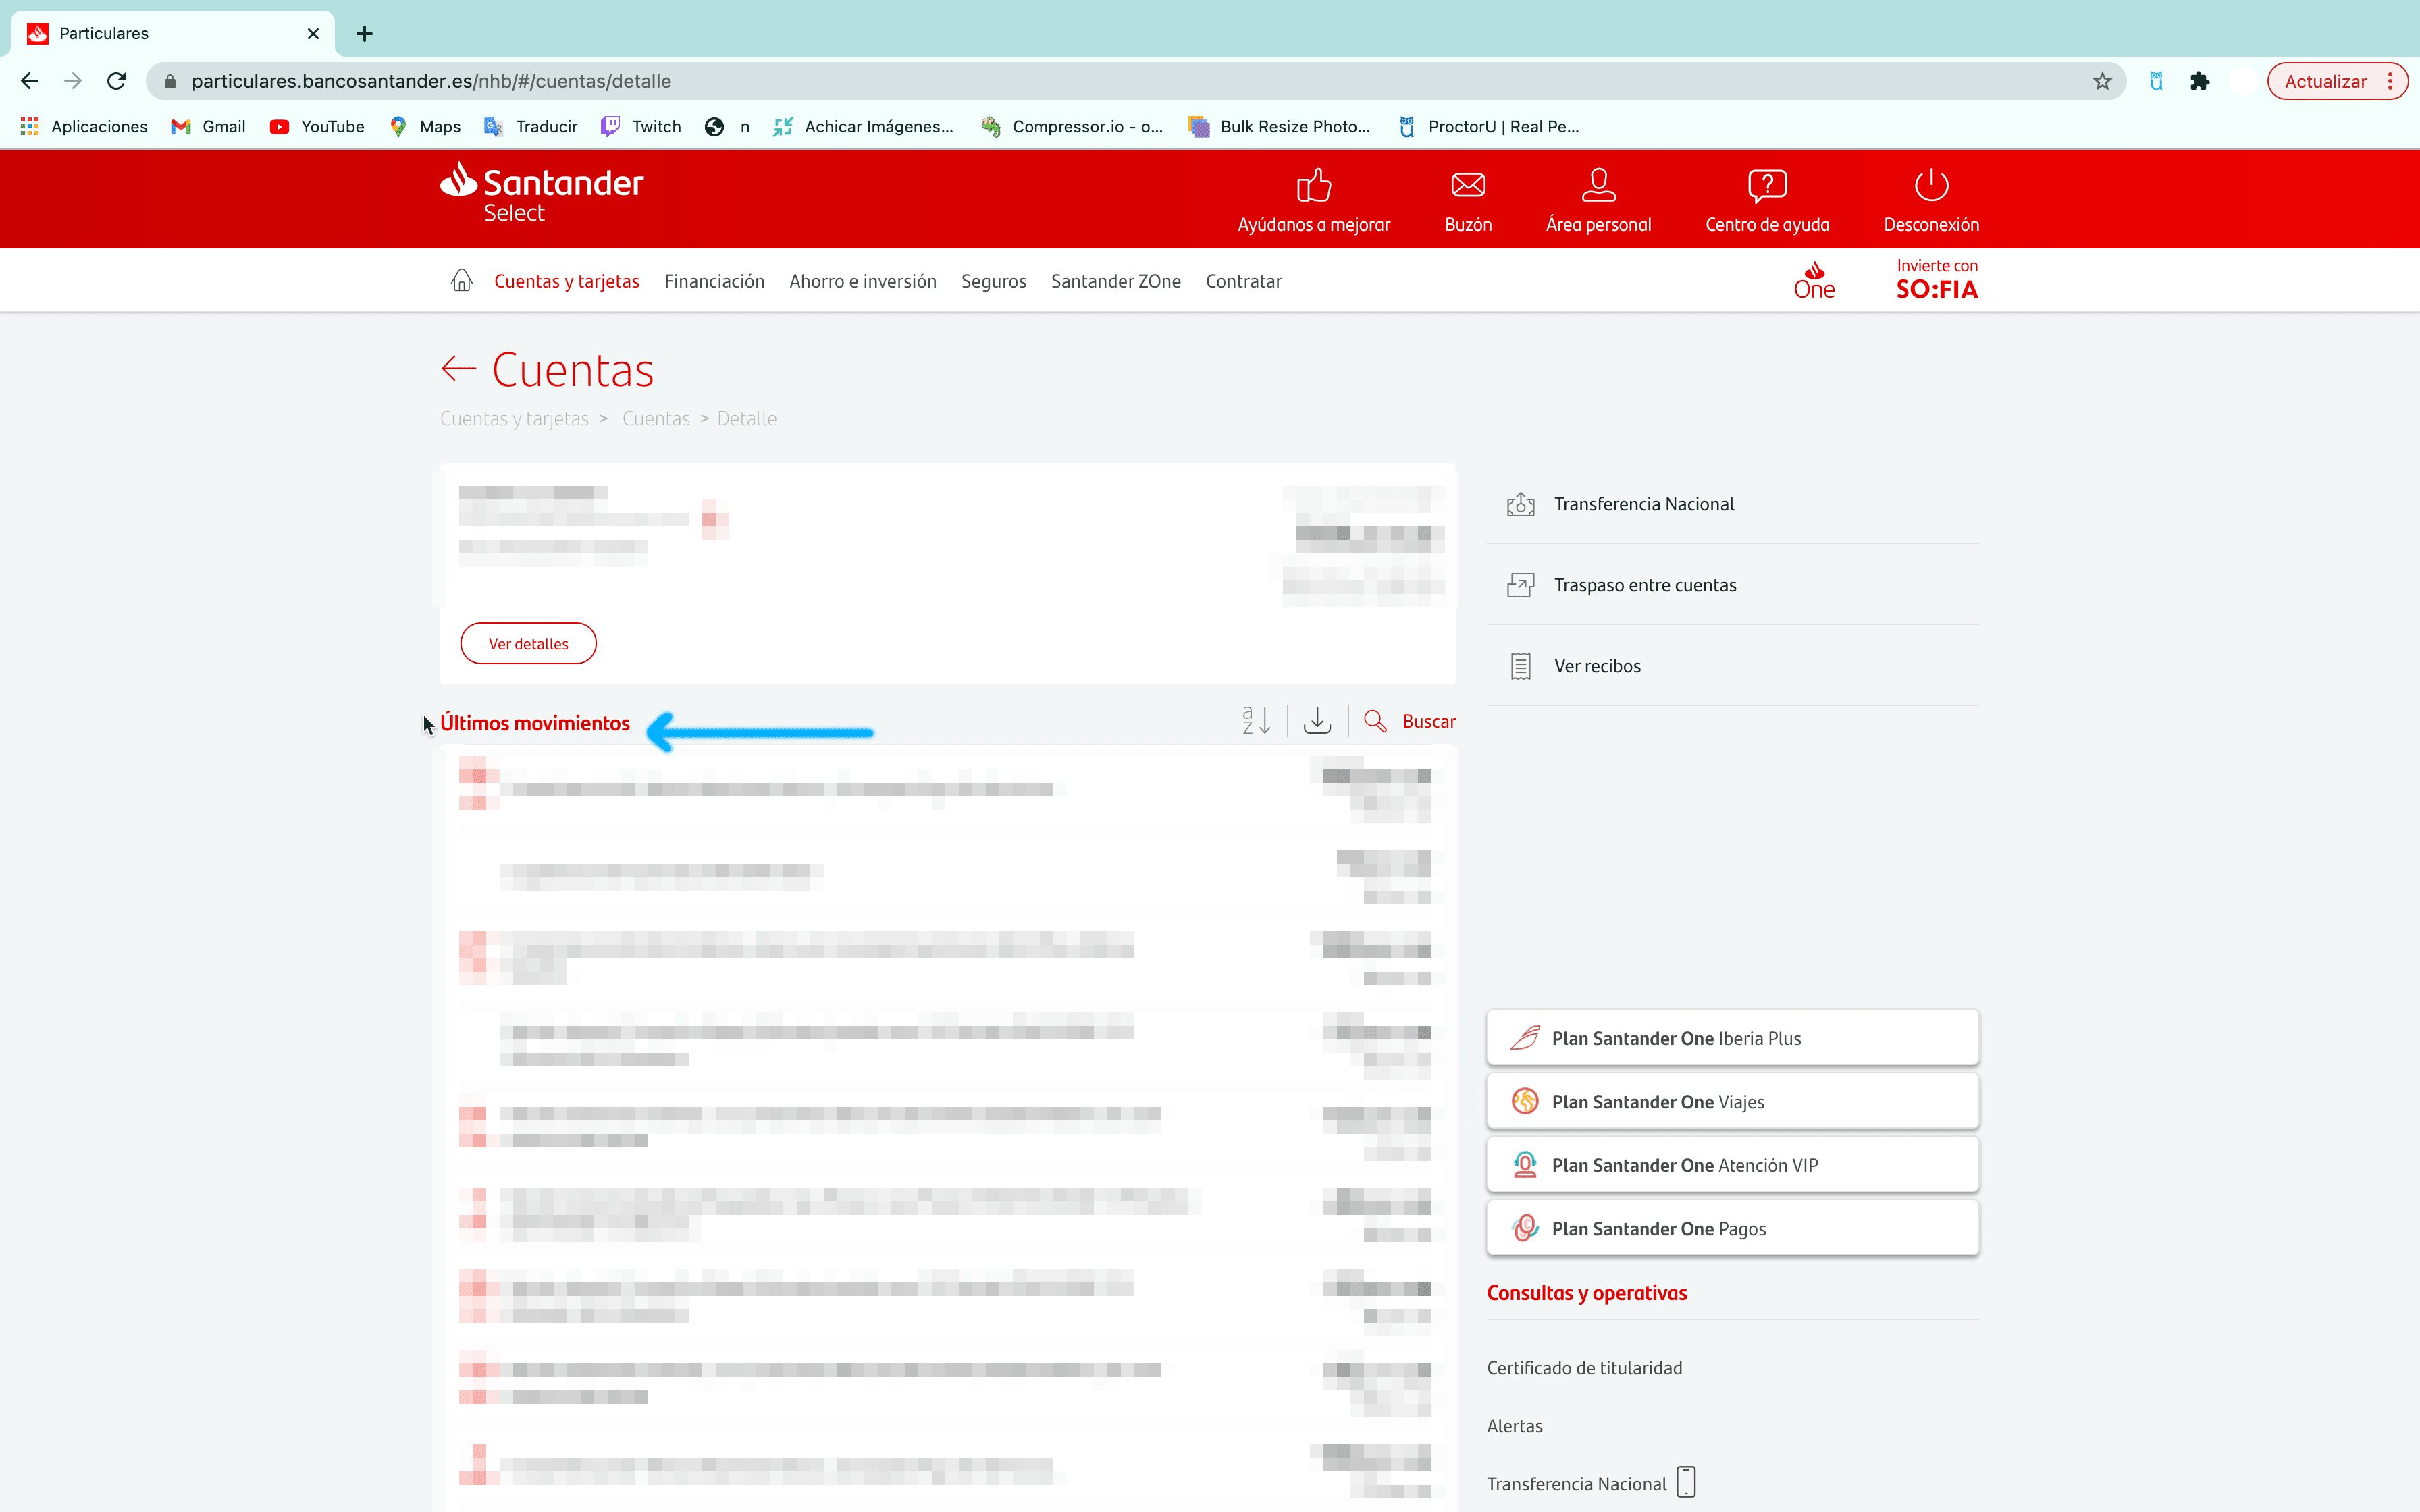Go to home via house icon
Screen dimensions: 2420x1512
[x=461, y=281]
